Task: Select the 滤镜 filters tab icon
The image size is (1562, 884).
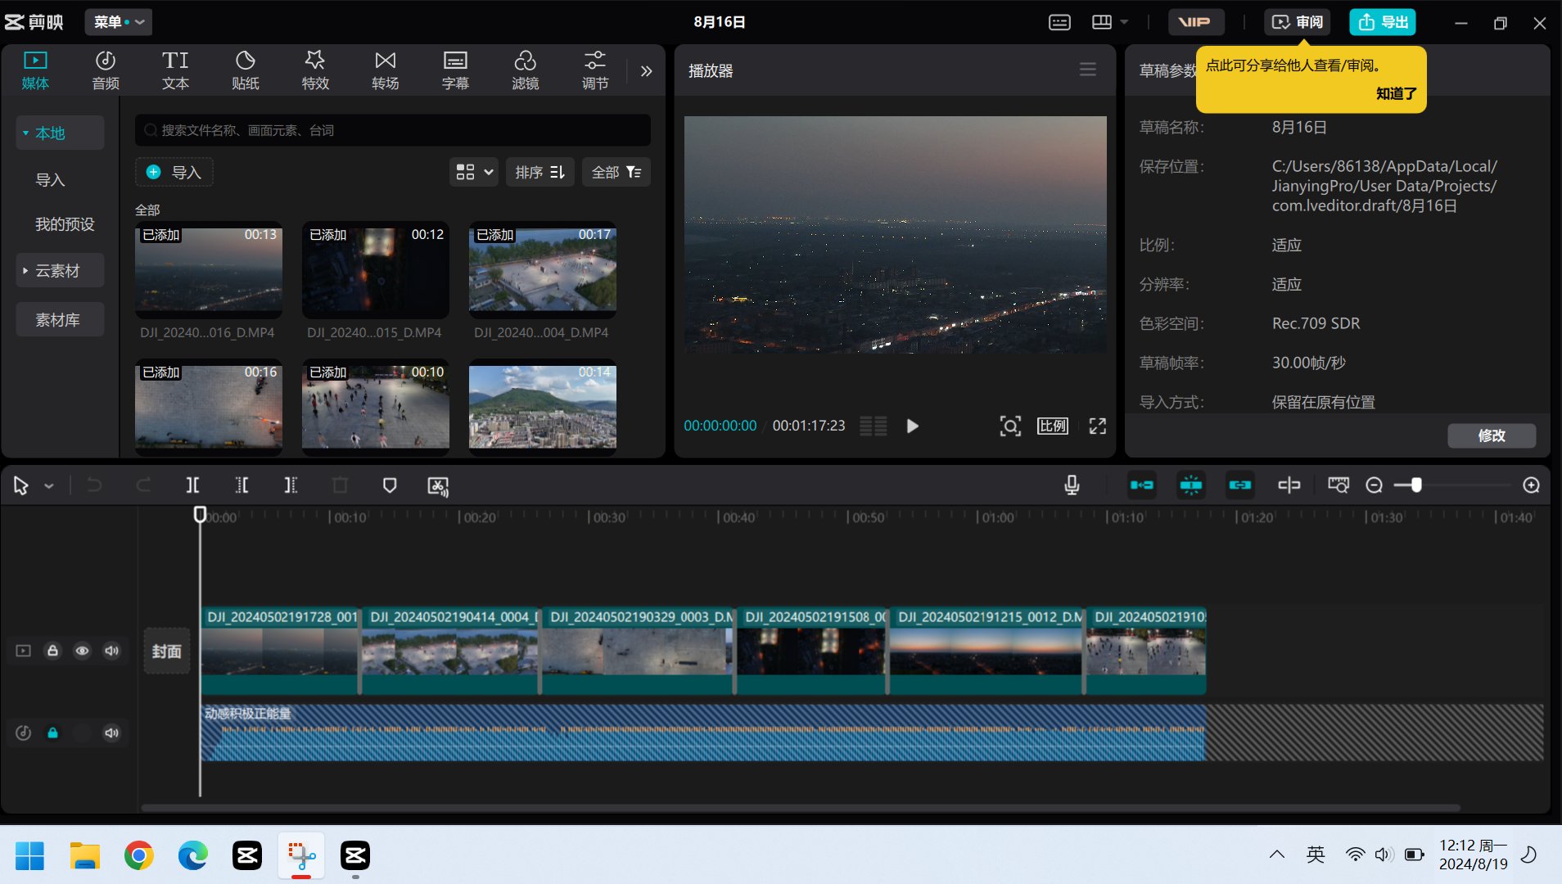Action: [x=525, y=61]
